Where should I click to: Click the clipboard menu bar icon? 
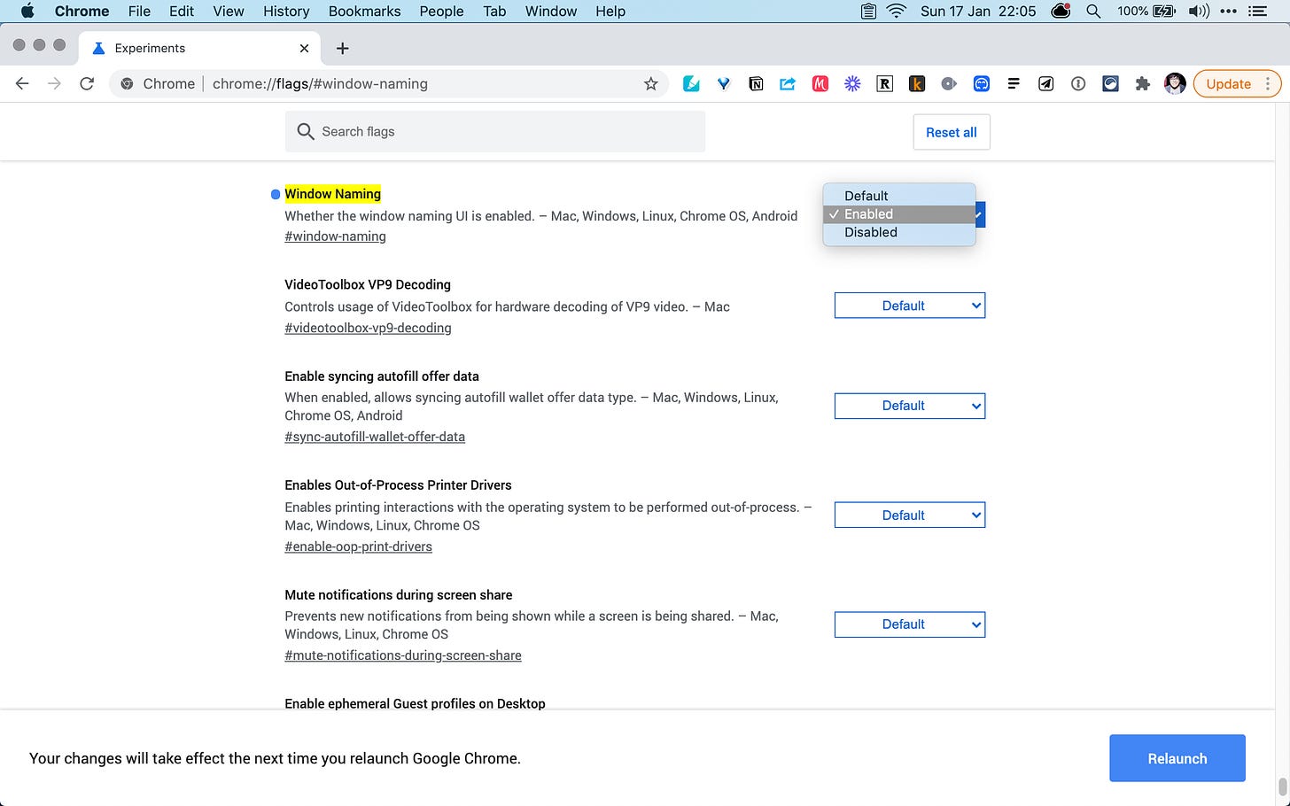click(868, 11)
